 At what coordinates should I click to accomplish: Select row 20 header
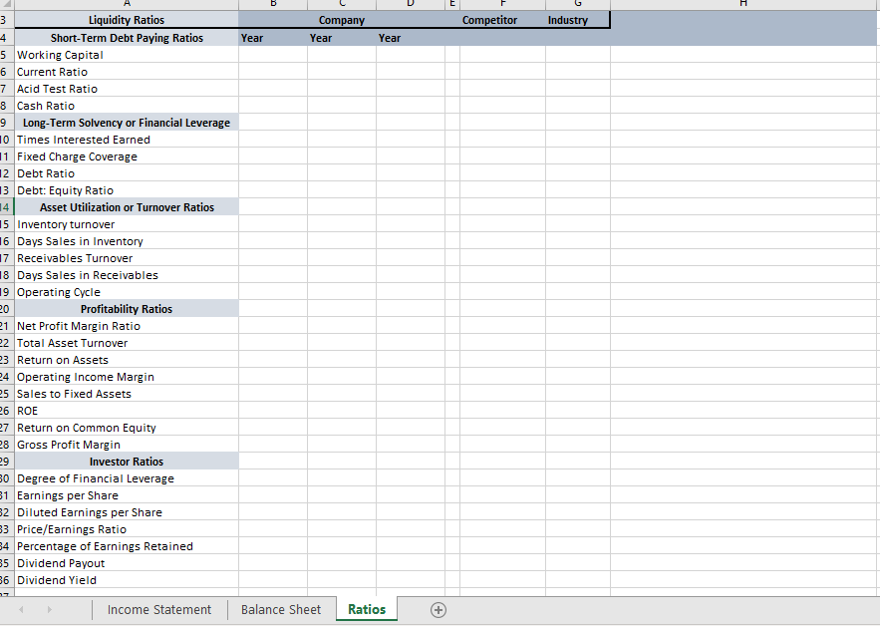5,308
